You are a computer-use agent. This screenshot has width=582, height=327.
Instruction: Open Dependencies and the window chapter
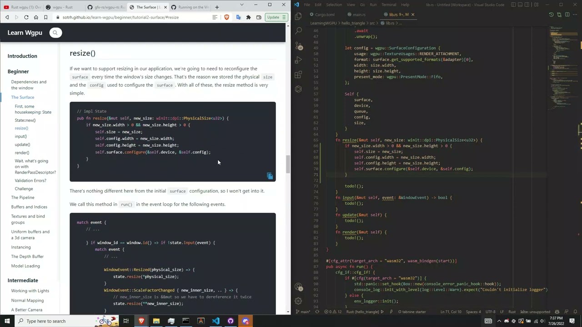29,85
